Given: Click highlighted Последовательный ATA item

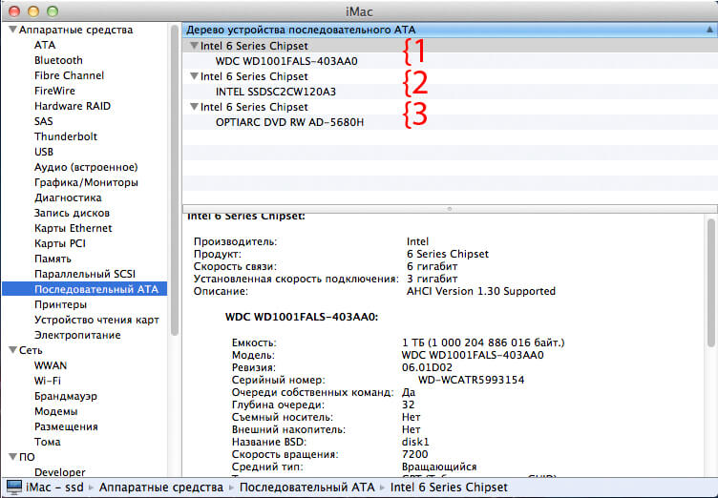Looking at the screenshot, I should [x=85, y=289].
